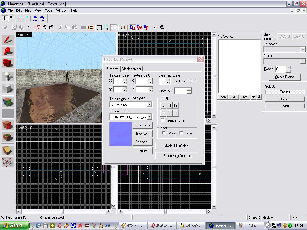
Task: Toggle the models display sphere icon
Action: click(x=162, y=27)
